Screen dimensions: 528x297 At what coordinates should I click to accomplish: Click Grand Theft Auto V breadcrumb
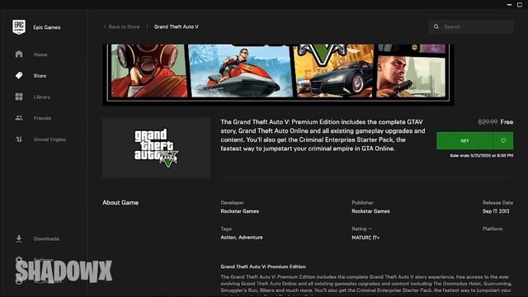(176, 26)
